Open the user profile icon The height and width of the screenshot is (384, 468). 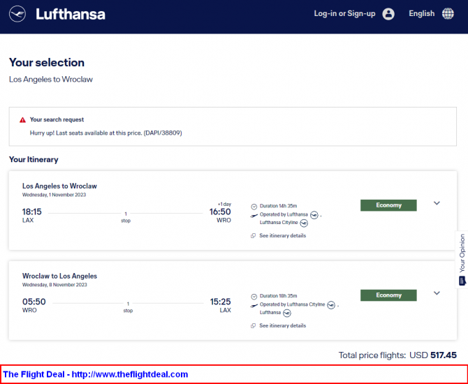pyautogui.click(x=388, y=14)
